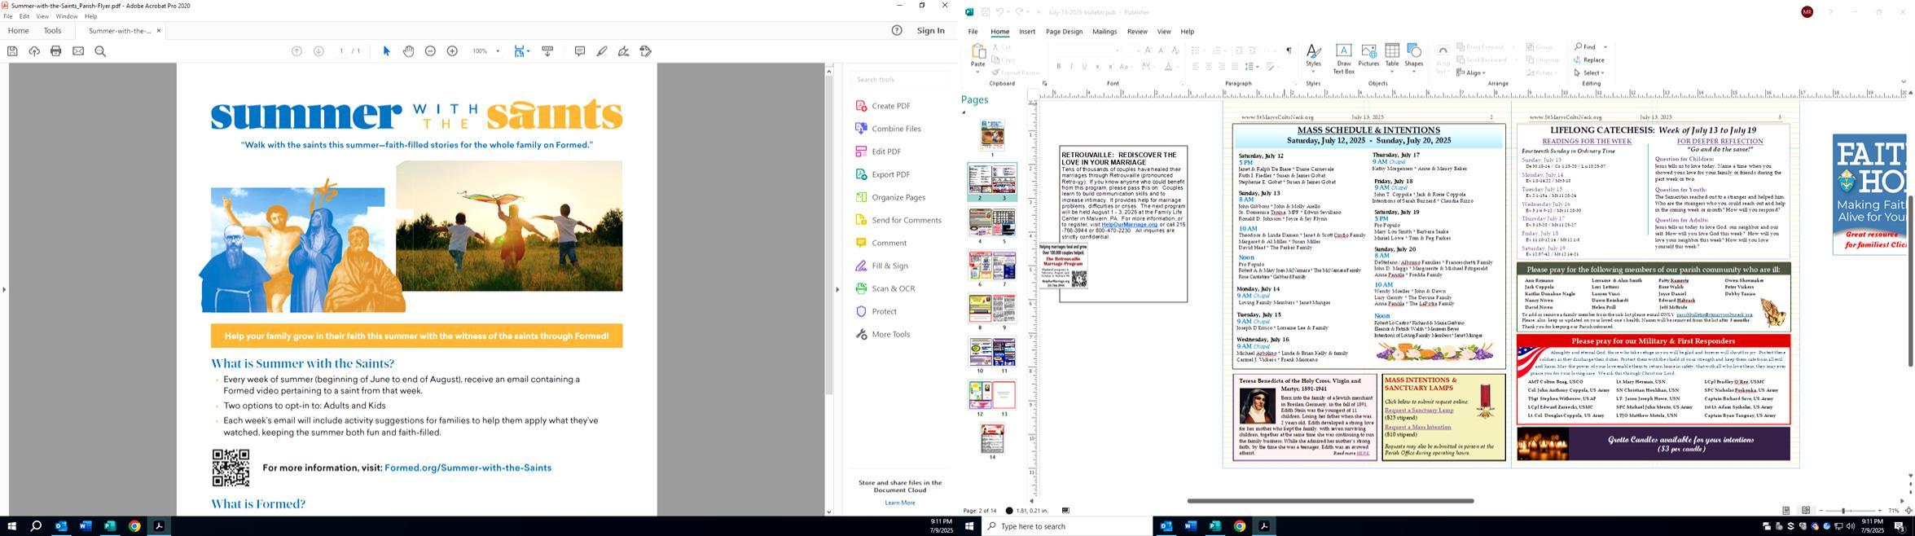Open More Tools in Acrobat pane
Image resolution: width=1915 pixels, height=536 pixels.
click(882, 334)
